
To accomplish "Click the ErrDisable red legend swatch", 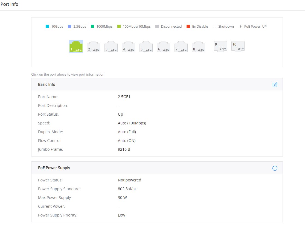I will coord(188,26).
